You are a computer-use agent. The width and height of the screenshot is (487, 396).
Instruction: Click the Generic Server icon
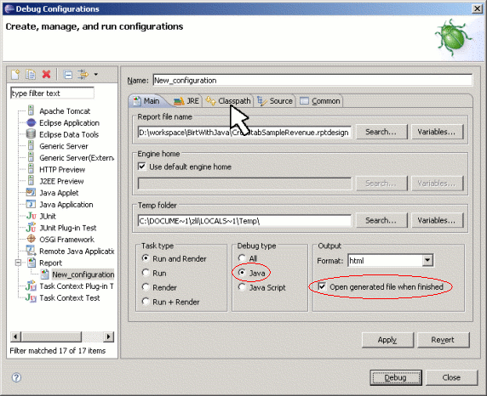[x=31, y=146]
